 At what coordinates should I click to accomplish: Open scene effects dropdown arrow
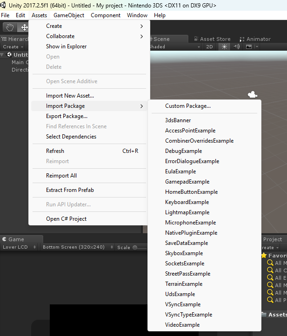pos(257,47)
